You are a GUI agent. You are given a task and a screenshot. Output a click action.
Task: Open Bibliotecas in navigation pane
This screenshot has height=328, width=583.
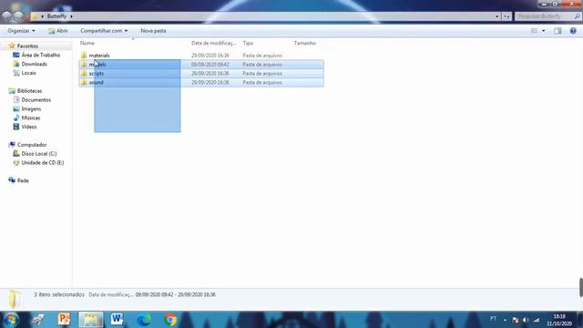29,91
